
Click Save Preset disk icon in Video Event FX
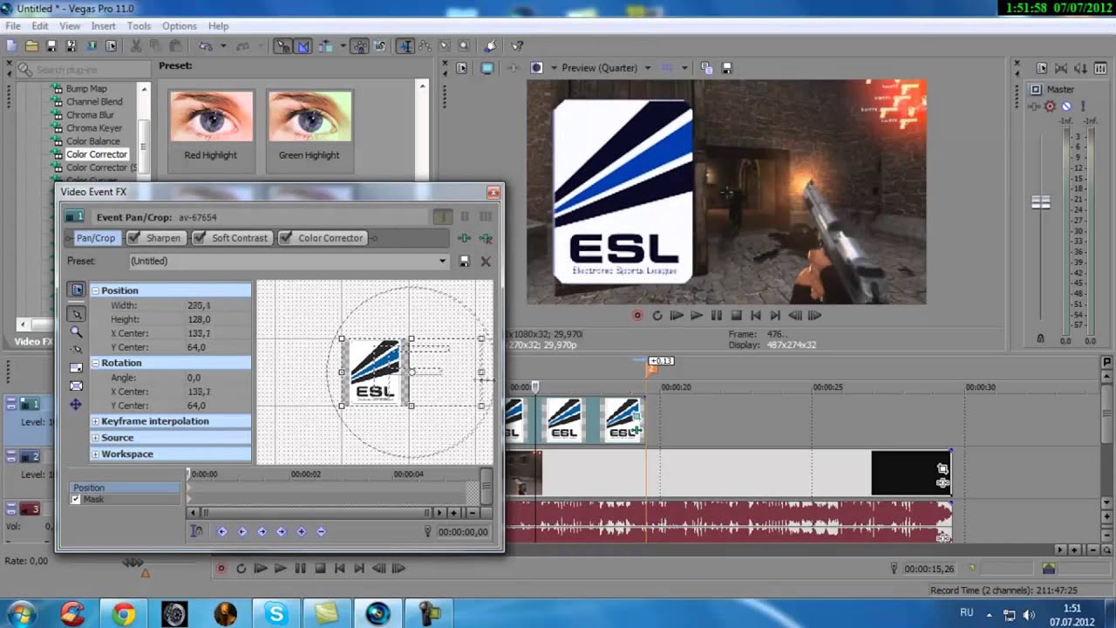(465, 261)
